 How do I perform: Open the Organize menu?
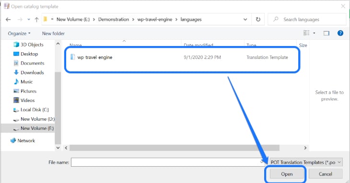tap(19, 34)
